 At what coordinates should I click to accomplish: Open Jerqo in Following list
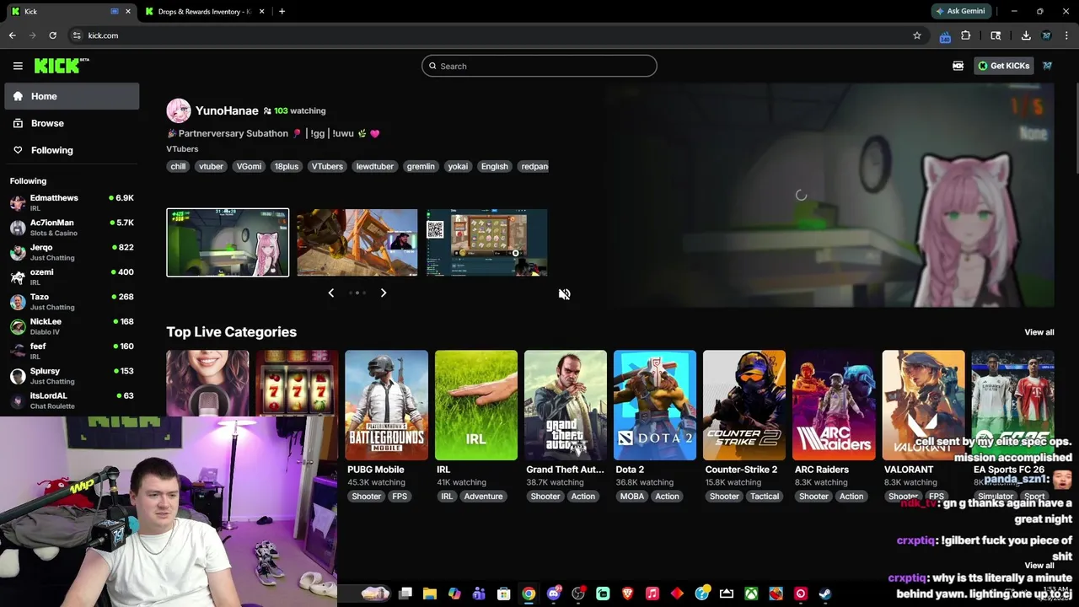tap(72, 252)
